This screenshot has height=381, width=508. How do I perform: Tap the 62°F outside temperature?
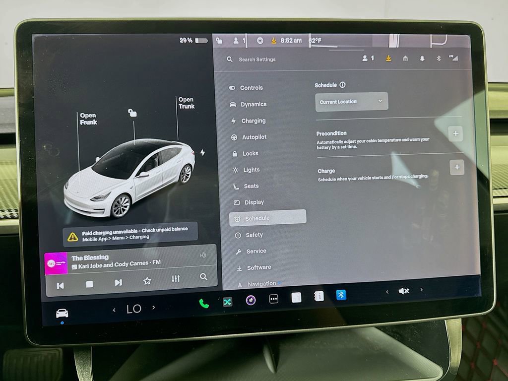coord(315,41)
